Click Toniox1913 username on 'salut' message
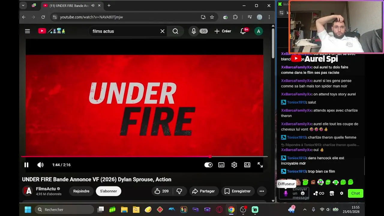 point(296,102)
